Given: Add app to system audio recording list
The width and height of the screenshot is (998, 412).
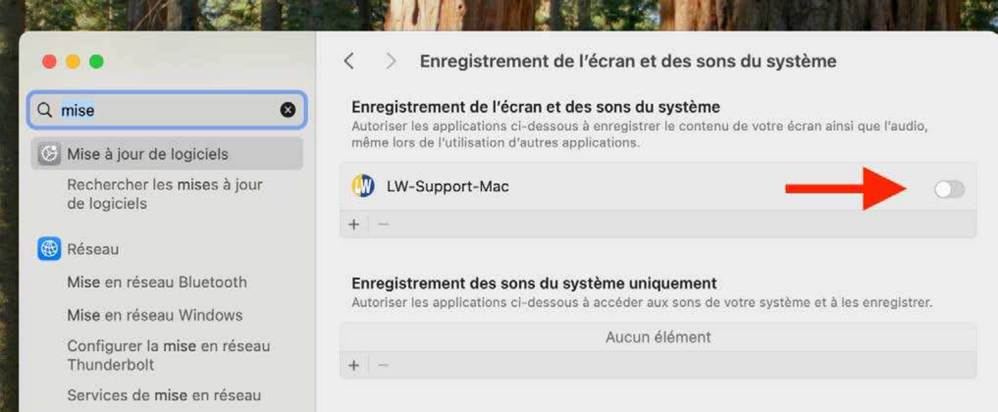Looking at the screenshot, I should (x=354, y=365).
